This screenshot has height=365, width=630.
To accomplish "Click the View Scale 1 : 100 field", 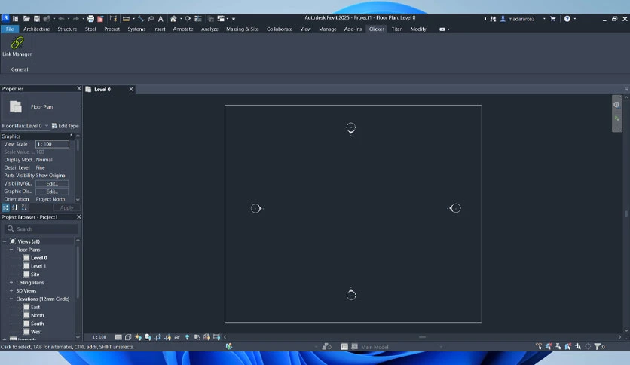I will click(x=52, y=144).
